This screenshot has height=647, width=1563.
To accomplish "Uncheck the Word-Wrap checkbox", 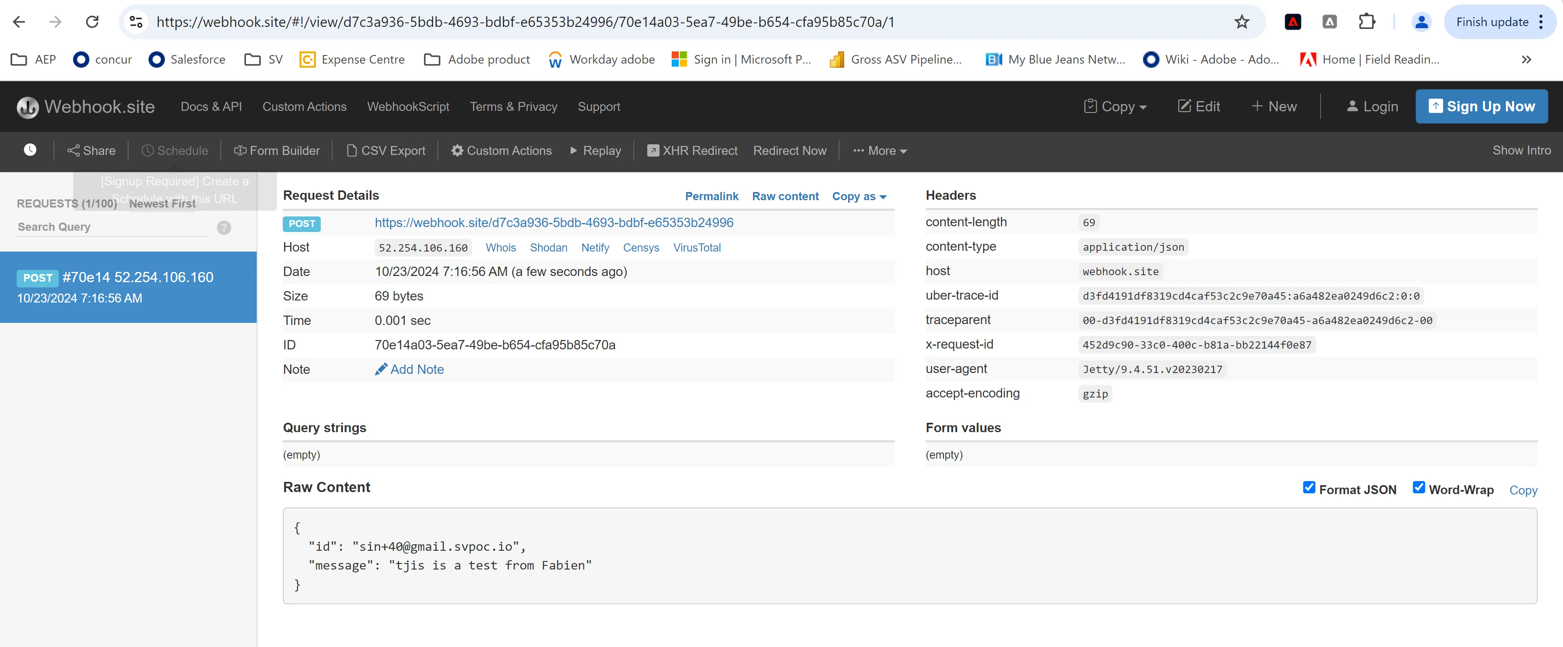I will tap(1419, 488).
